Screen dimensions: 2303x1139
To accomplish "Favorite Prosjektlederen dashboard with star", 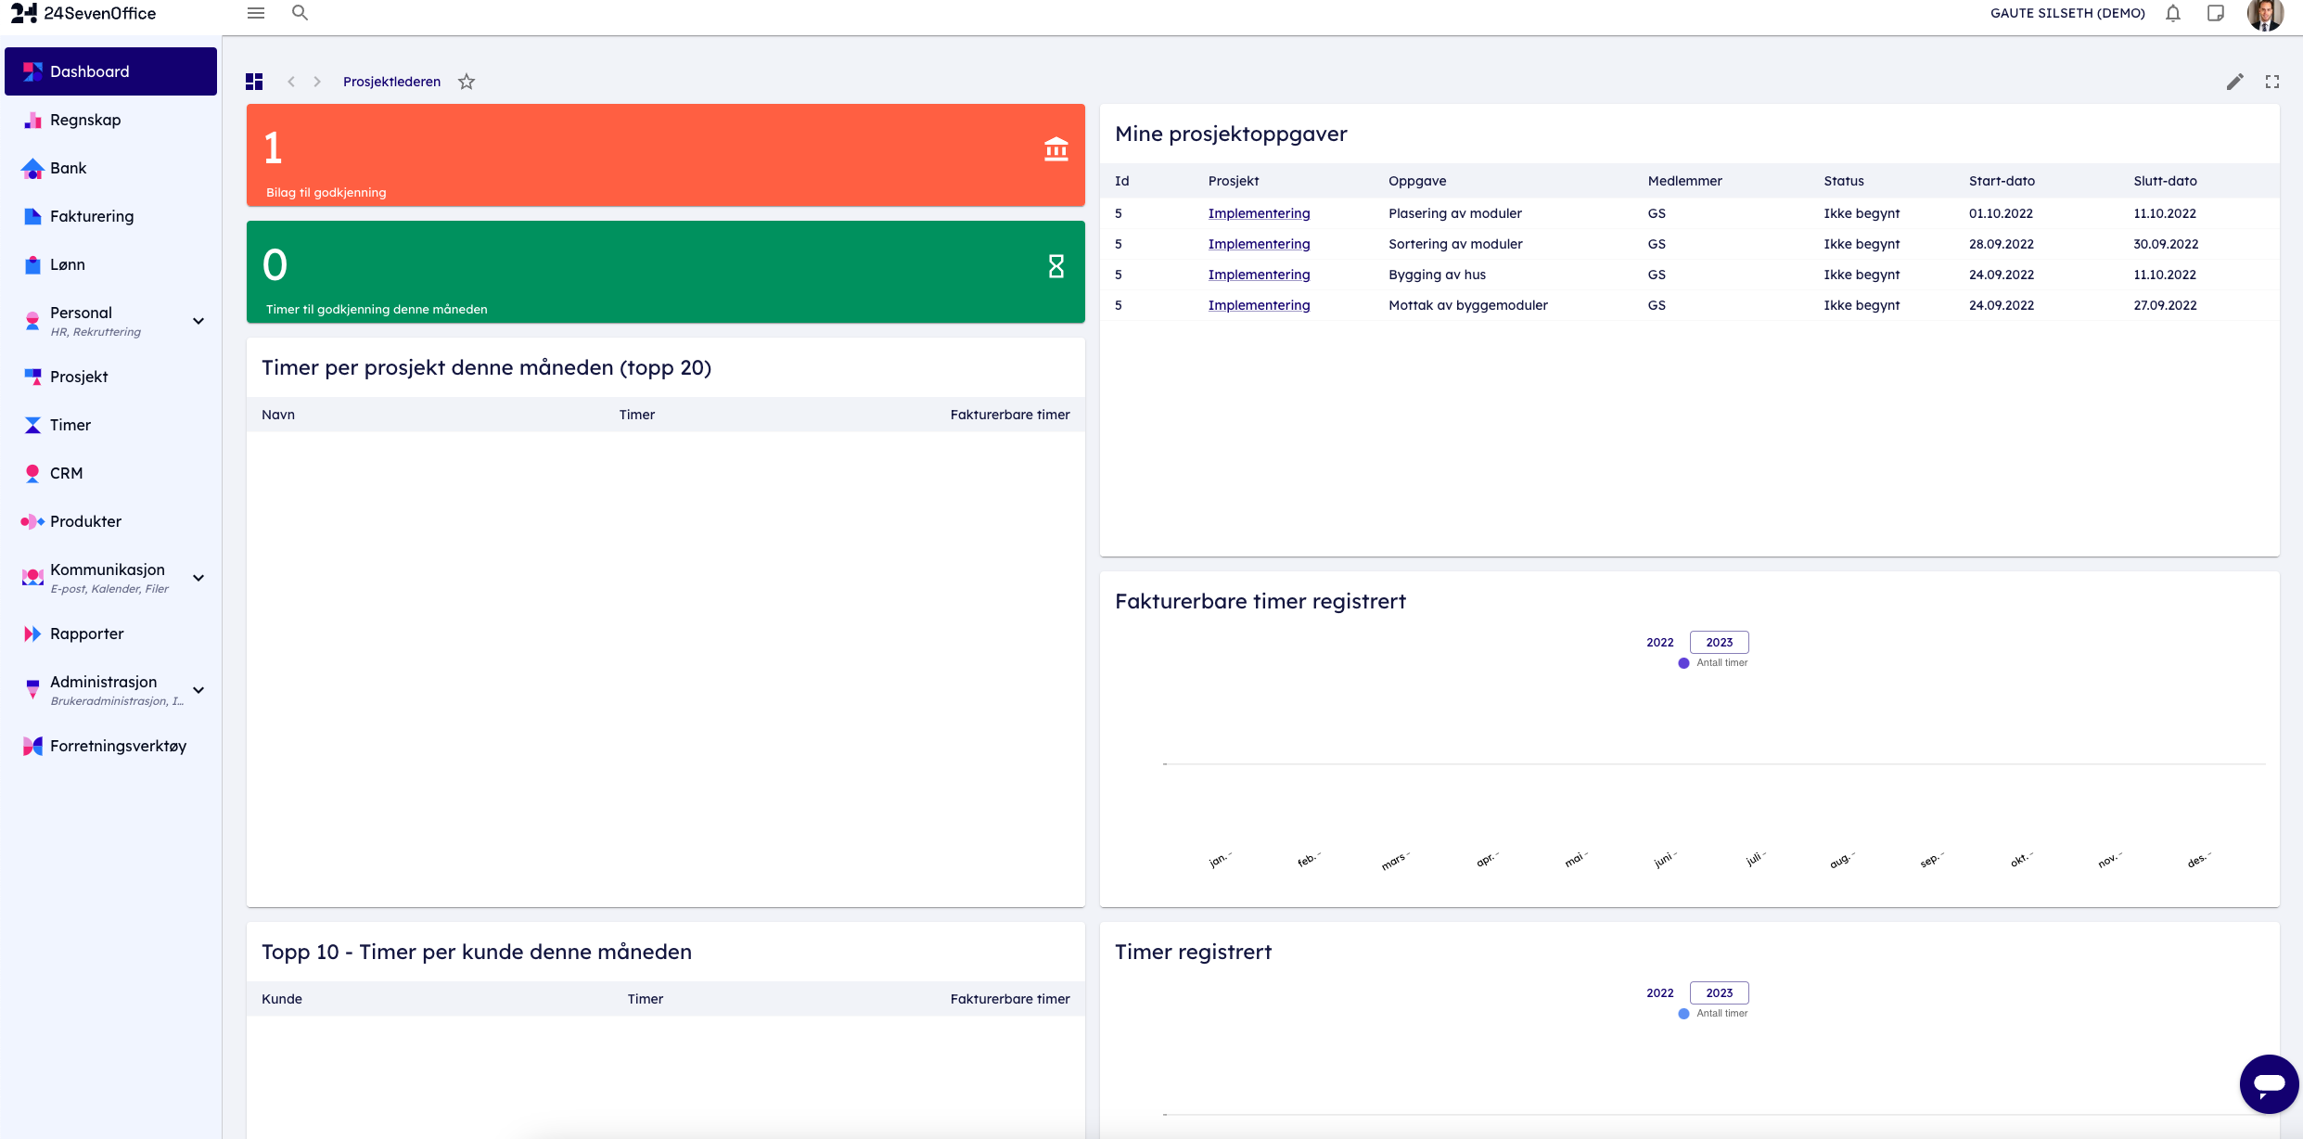I will (467, 82).
